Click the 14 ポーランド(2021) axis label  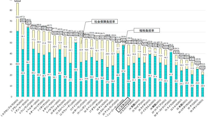coord(79,107)
